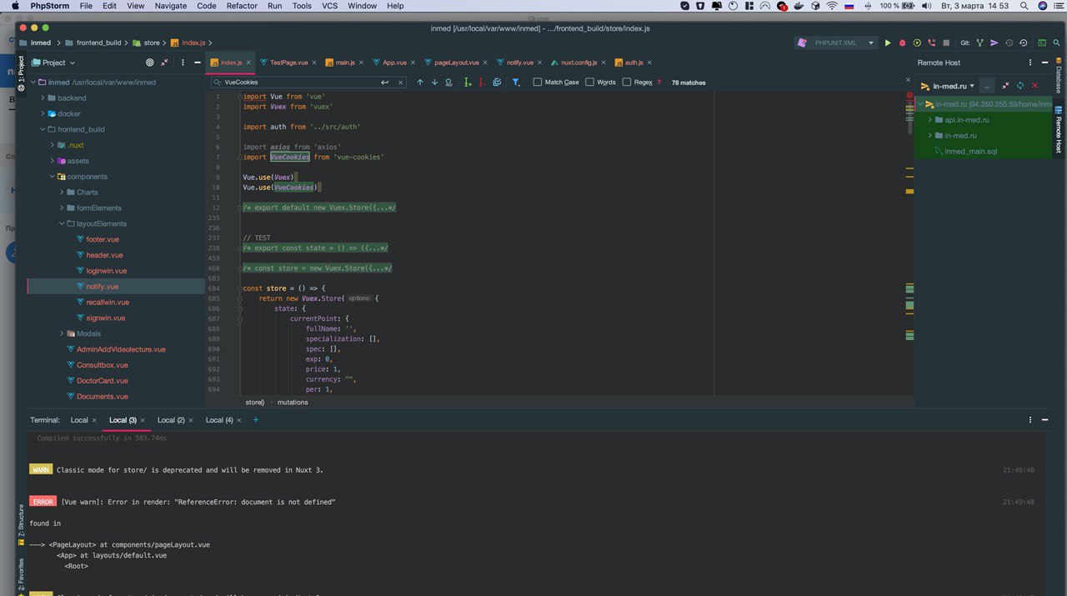Expand the docker folder
Image resolution: width=1067 pixels, height=596 pixels.
(x=43, y=113)
